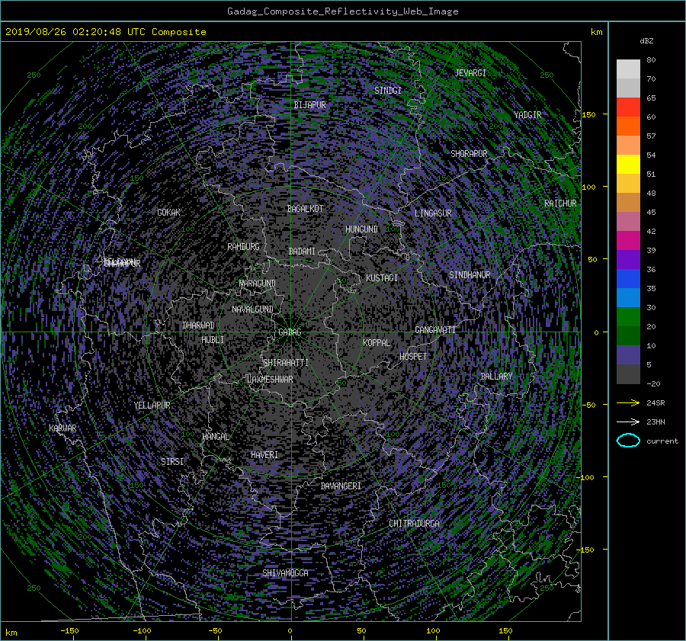The image size is (686, 641).
Task: Click the SHIRAHATTI city label
Action: point(286,363)
